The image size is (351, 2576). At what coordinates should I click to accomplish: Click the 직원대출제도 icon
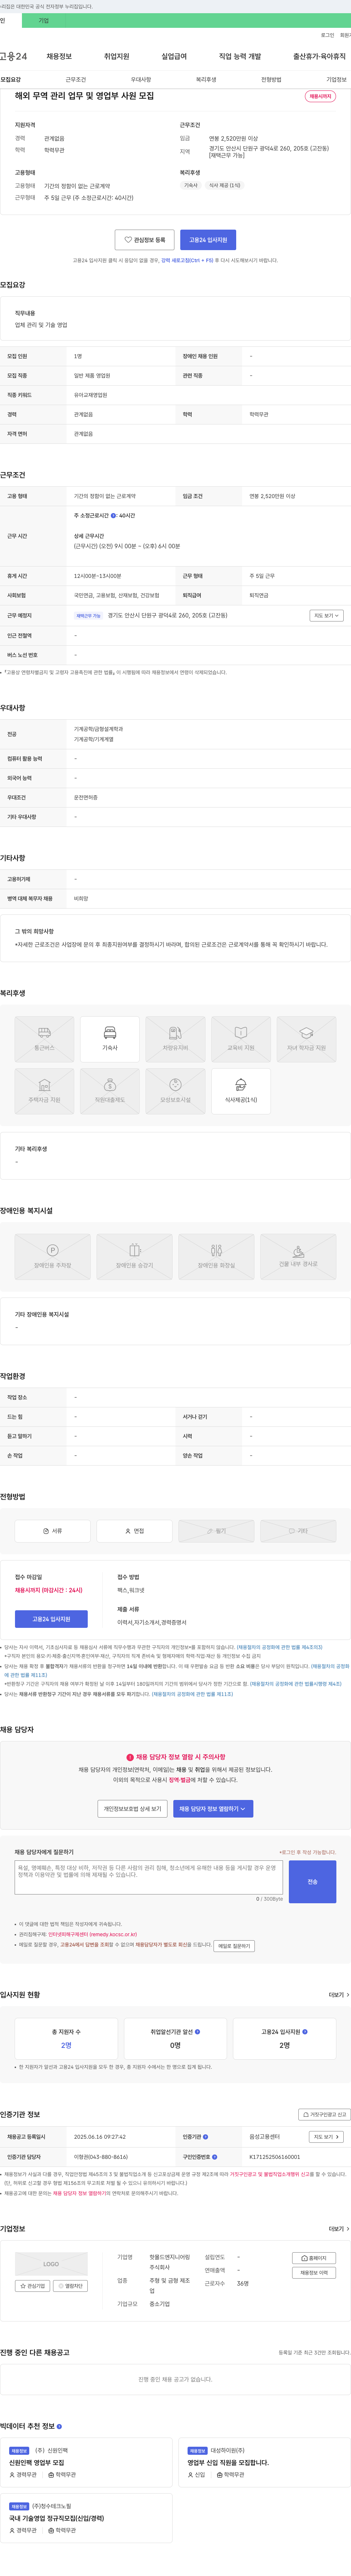(110, 1091)
